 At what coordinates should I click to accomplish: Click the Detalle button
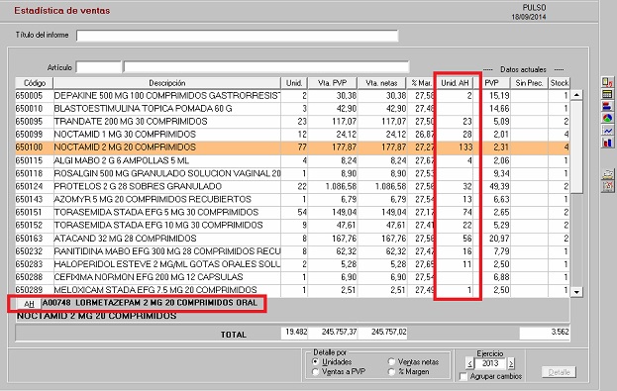pyautogui.click(x=559, y=372)
